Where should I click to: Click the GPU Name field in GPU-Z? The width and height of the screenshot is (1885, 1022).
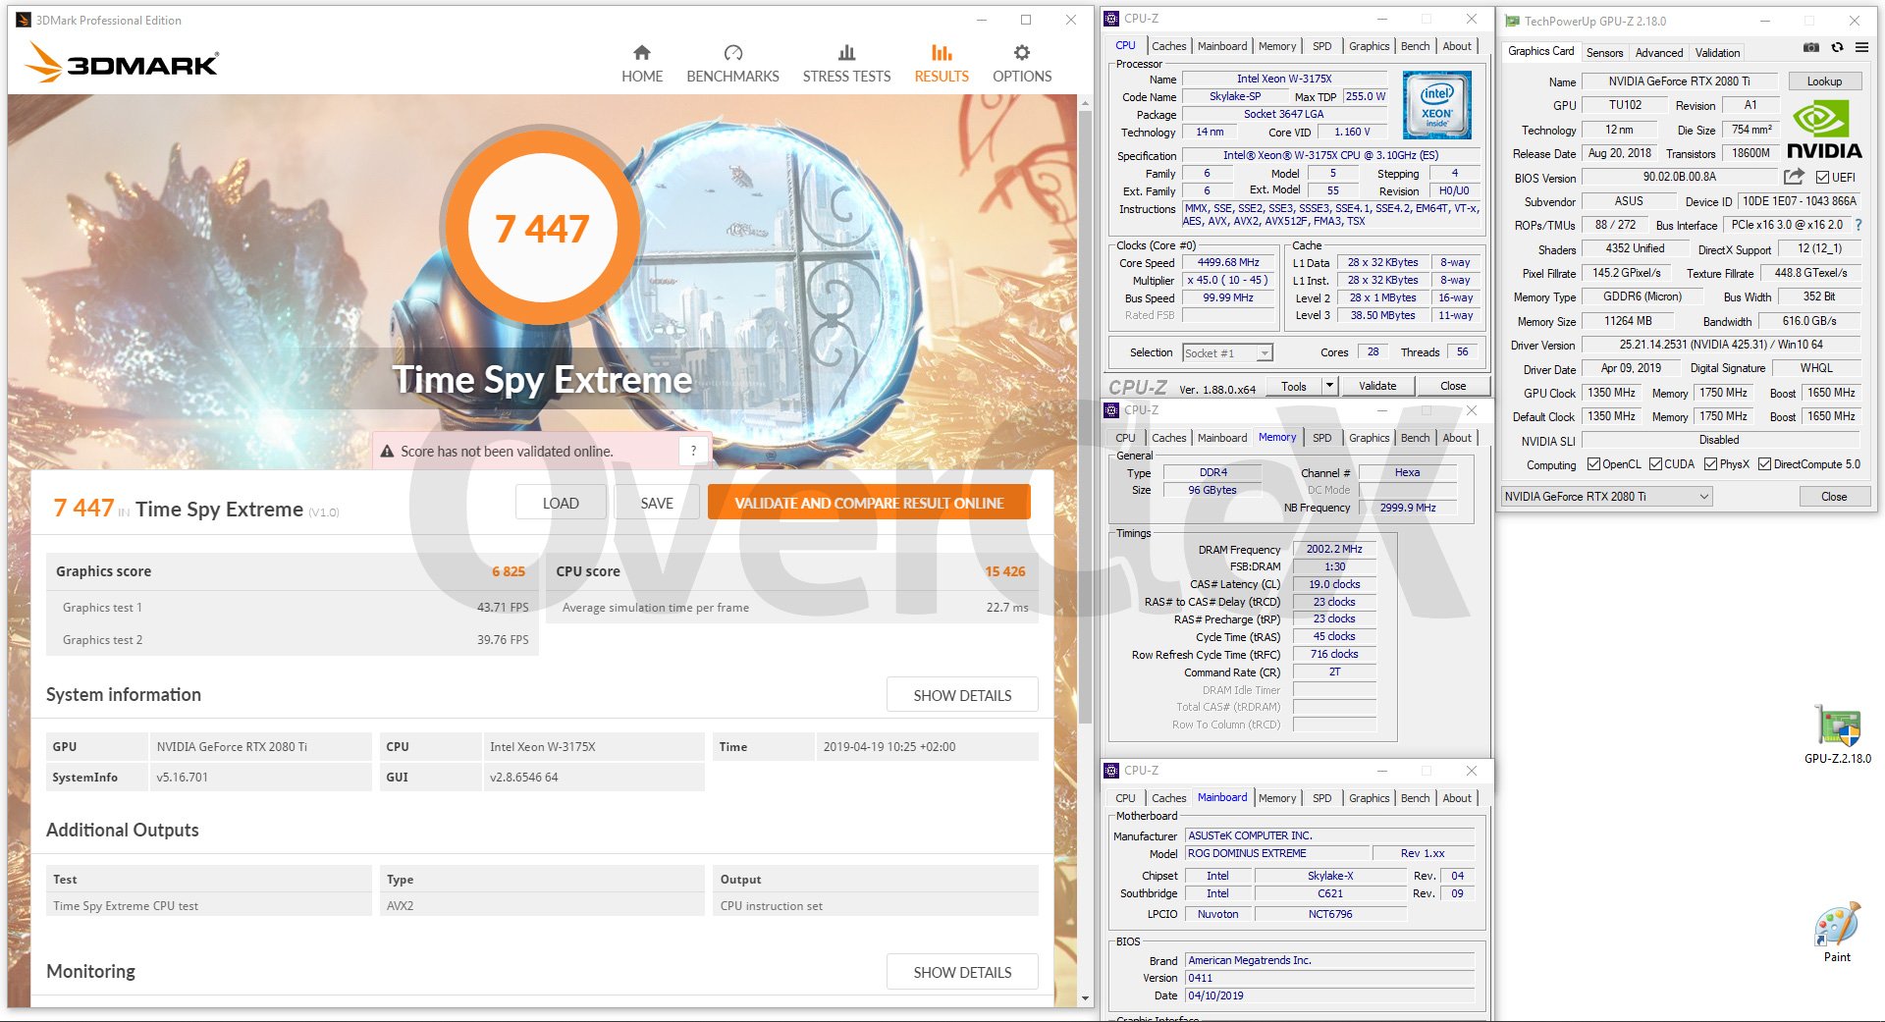point(1679,81)
